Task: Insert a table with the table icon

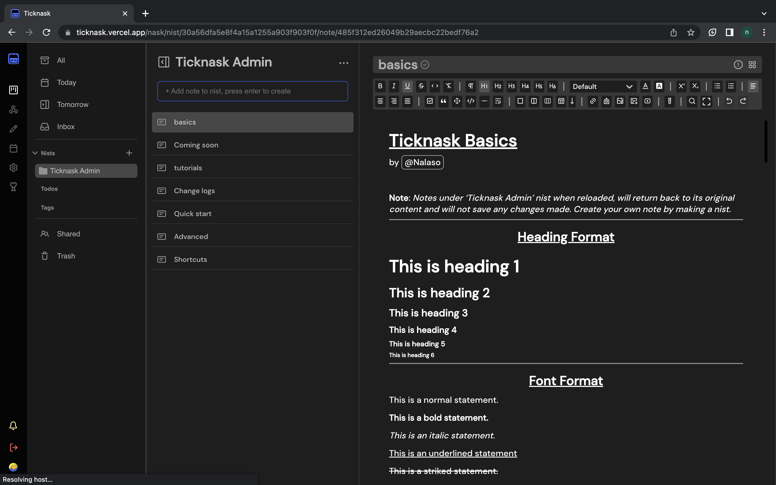Action: (561, 101)
